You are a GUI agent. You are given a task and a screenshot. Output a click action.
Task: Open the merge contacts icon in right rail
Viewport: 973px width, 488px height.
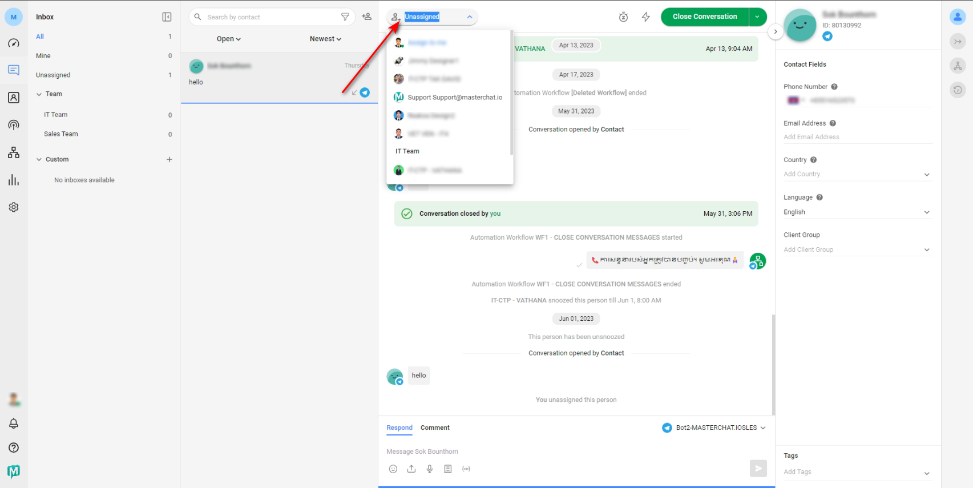tap(958, 41)
